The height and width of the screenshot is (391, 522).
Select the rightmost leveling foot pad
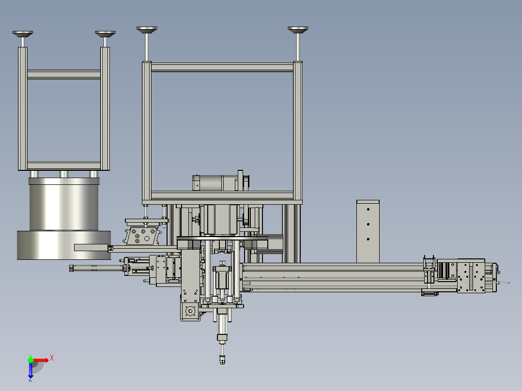click(298, 30)
